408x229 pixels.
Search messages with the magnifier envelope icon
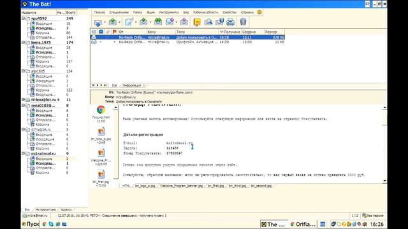[x=208, y=22]
